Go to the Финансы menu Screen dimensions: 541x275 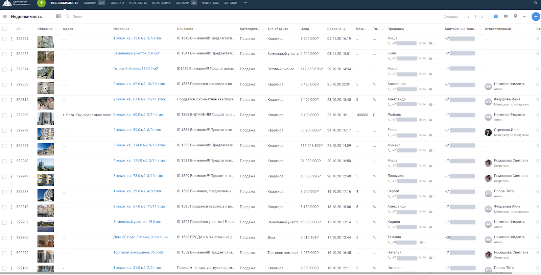coord(210,3)
